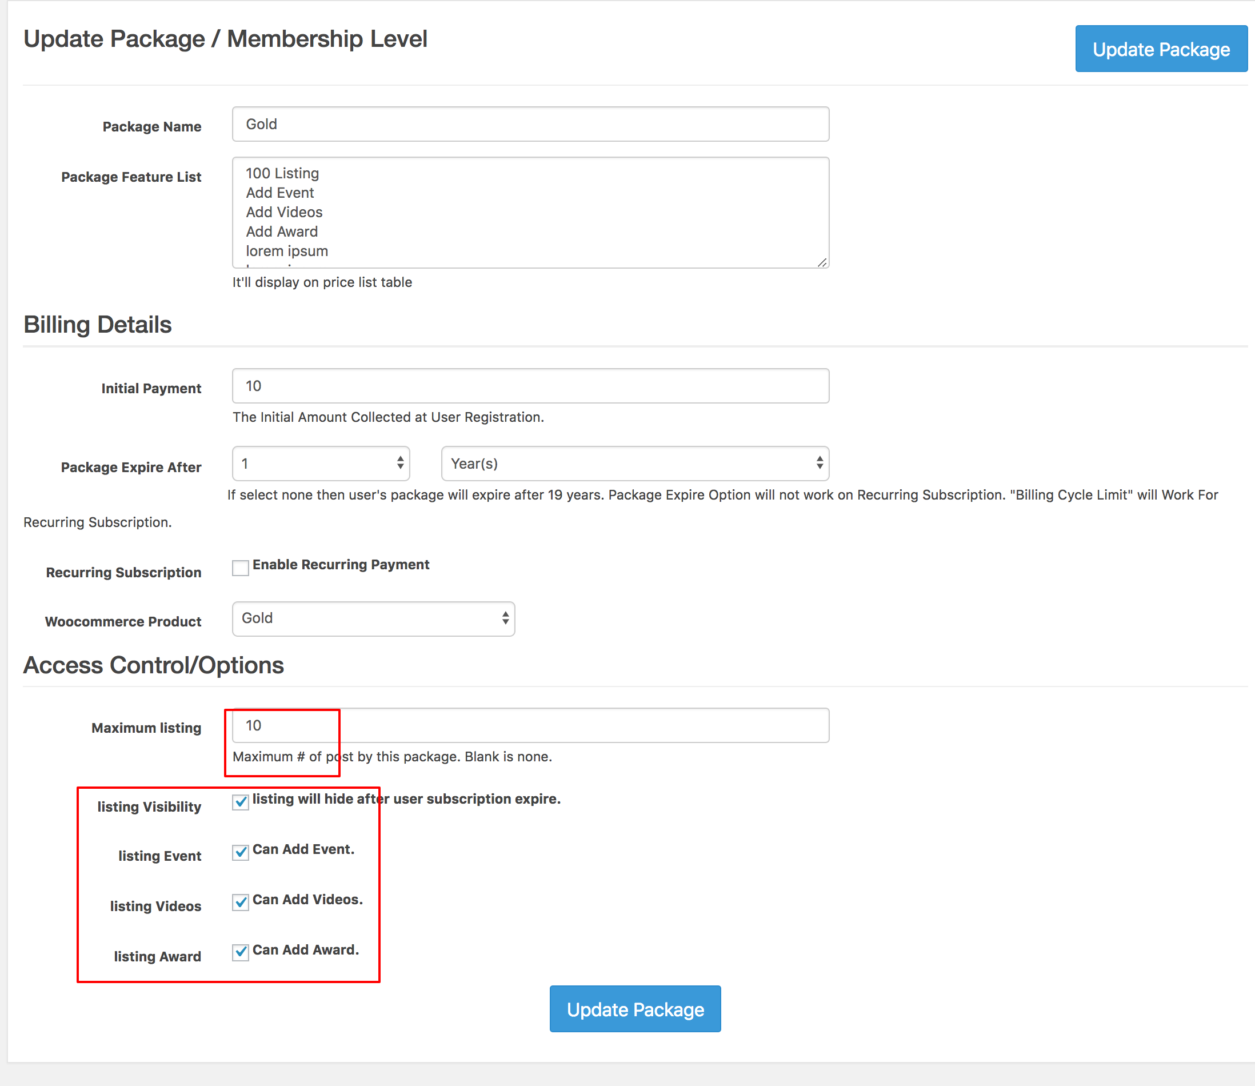Uncheck the Can Add Event checkbox
Screen dimensions: 1255x1086
tap(241, 852)
